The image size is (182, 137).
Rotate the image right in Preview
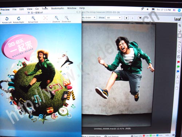click(x=19, y=20)
